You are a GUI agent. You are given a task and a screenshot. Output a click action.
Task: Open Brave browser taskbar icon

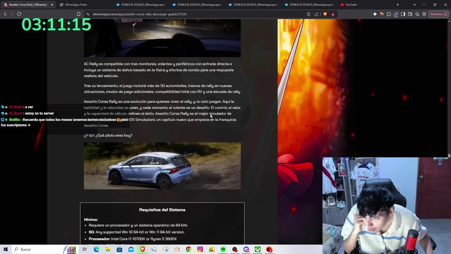[x=143, y=249]
